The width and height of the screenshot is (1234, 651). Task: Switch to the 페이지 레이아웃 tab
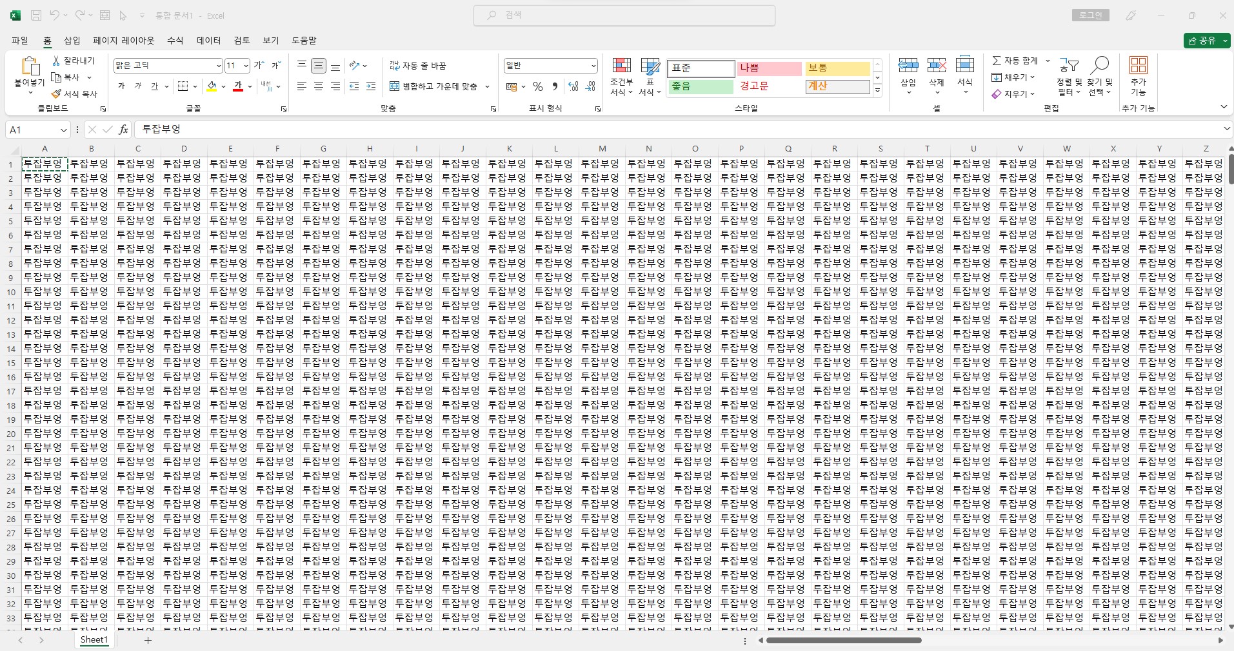click(124, 40)
